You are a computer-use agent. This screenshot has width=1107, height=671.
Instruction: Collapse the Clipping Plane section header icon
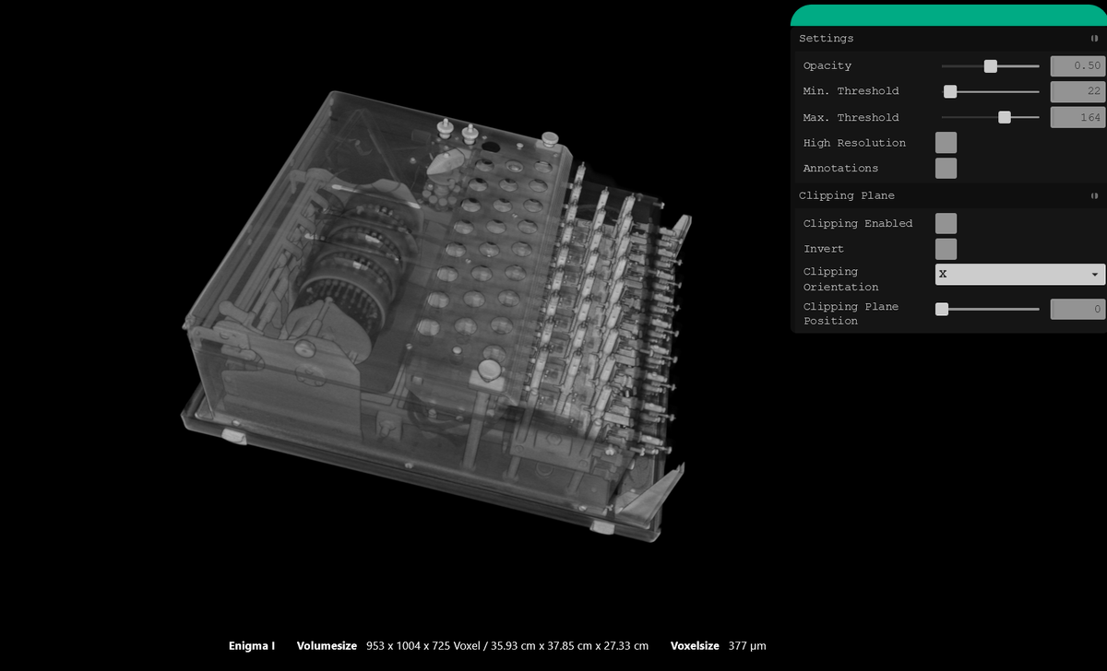[1094, 196]
